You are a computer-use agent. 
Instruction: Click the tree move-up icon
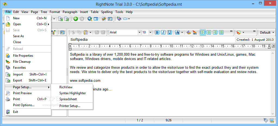(x=53, y=32)
